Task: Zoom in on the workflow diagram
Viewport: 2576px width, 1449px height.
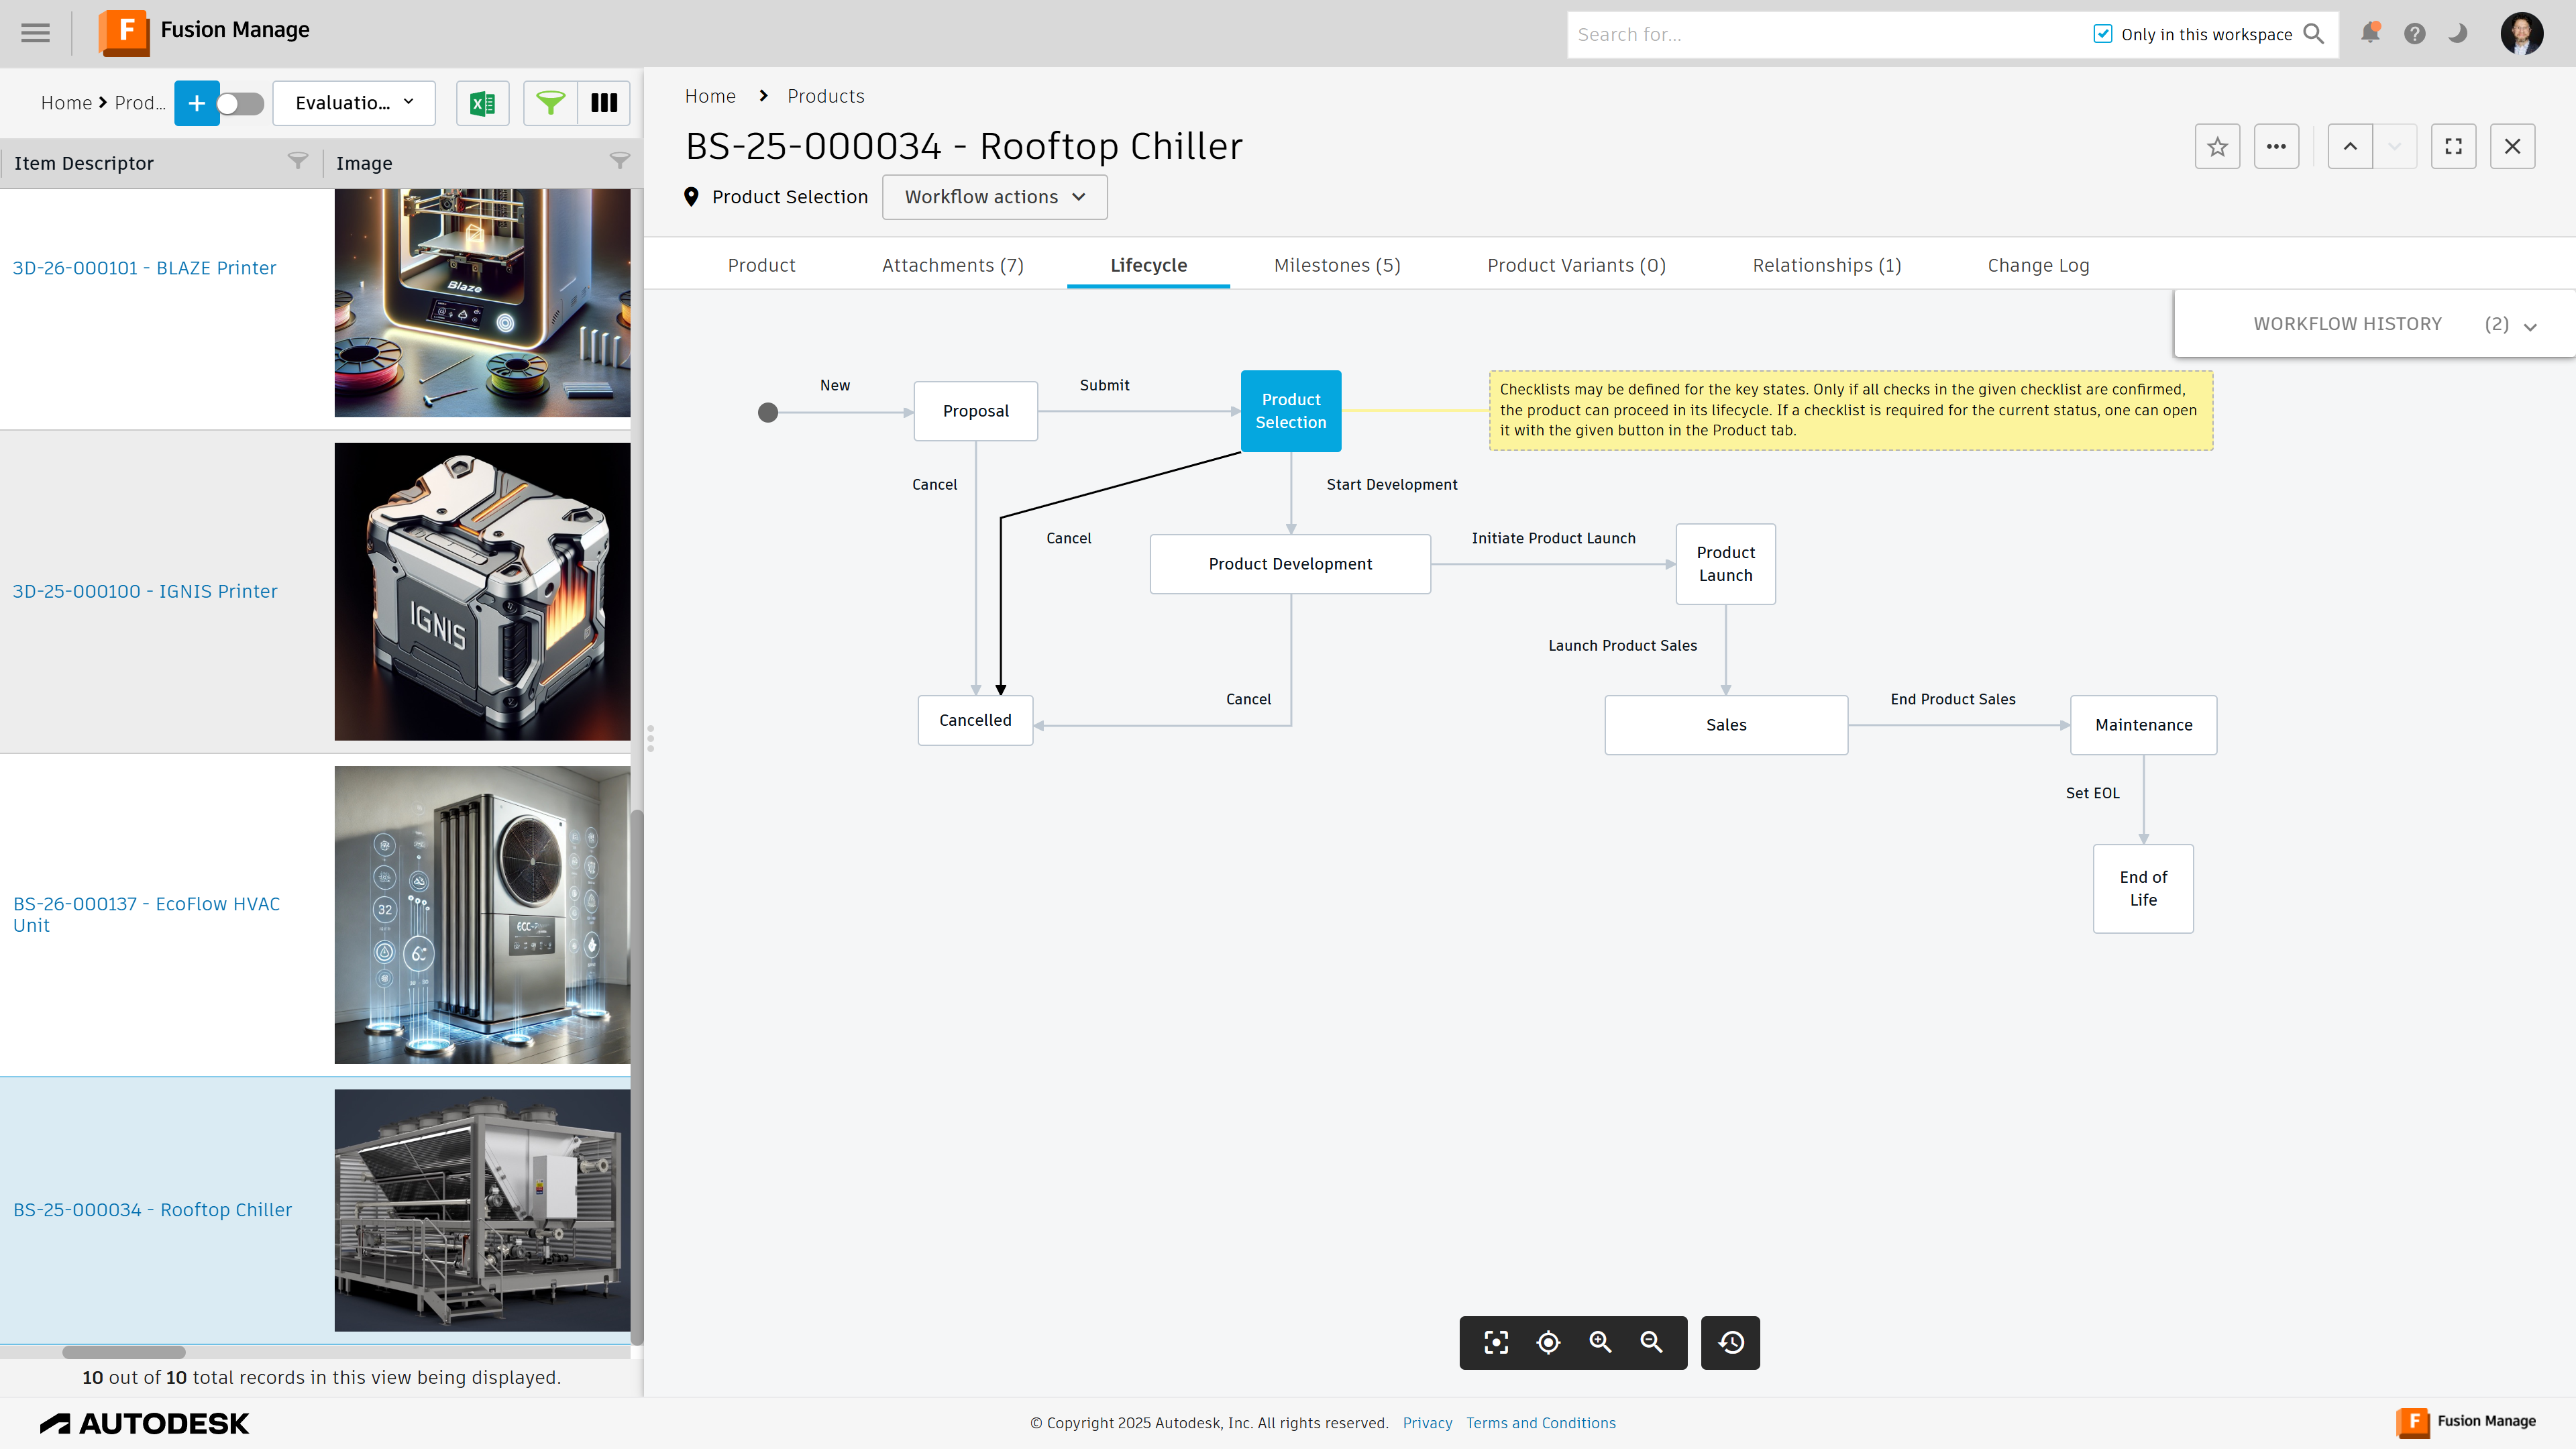Action: pos(1600,1342)
